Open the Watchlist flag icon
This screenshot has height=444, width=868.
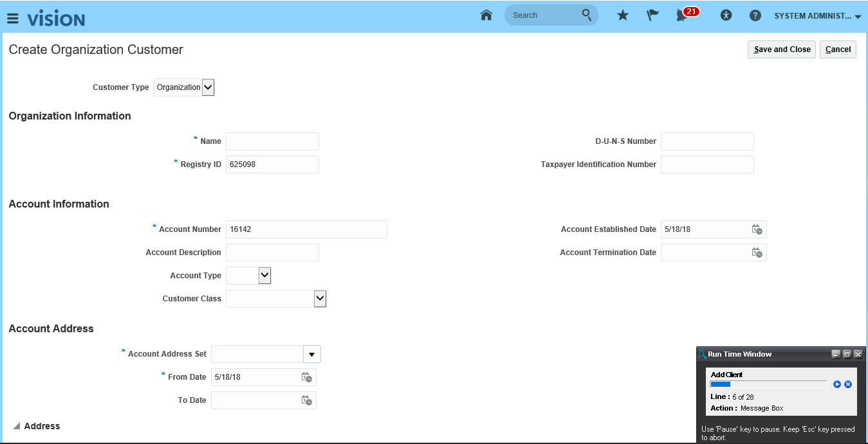click(x=652, y=15)
